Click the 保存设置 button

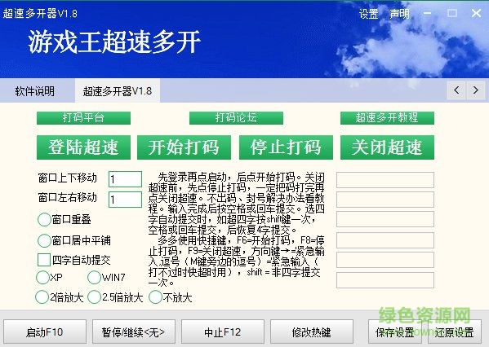coord(394,332)
